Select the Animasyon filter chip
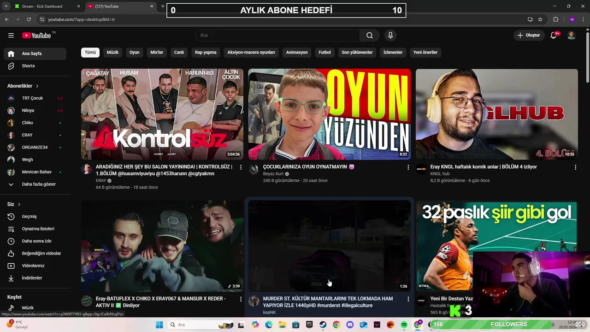This screenshot has height=332, width=590. pyautogui.click(x=297, y=53)
